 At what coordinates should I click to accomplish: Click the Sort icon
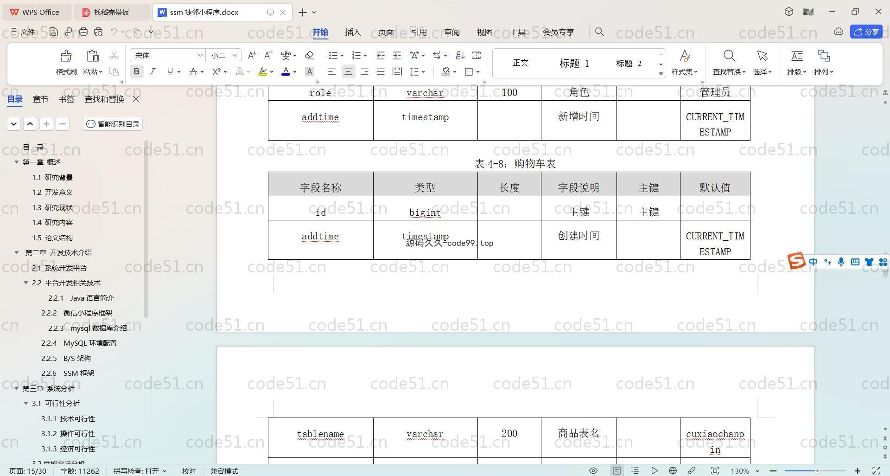[x=460, y=55]
